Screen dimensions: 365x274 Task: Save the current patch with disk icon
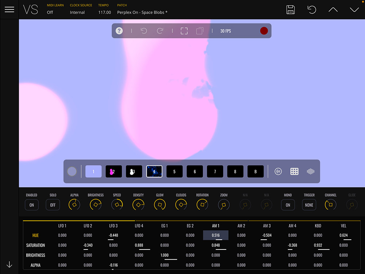(291, 10)
